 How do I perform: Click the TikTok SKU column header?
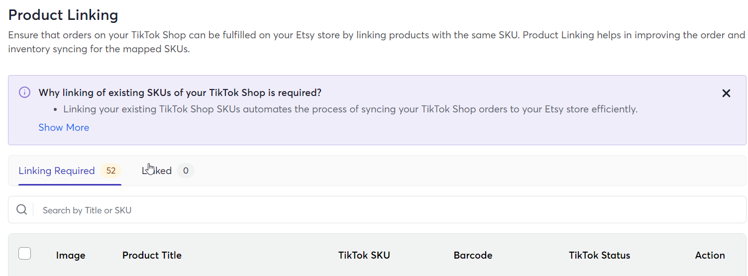click(364, 255)
